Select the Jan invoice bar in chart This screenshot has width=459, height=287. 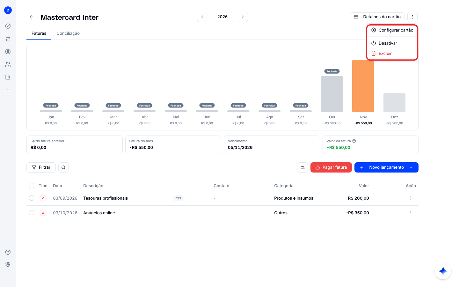[x=51, y=111]
